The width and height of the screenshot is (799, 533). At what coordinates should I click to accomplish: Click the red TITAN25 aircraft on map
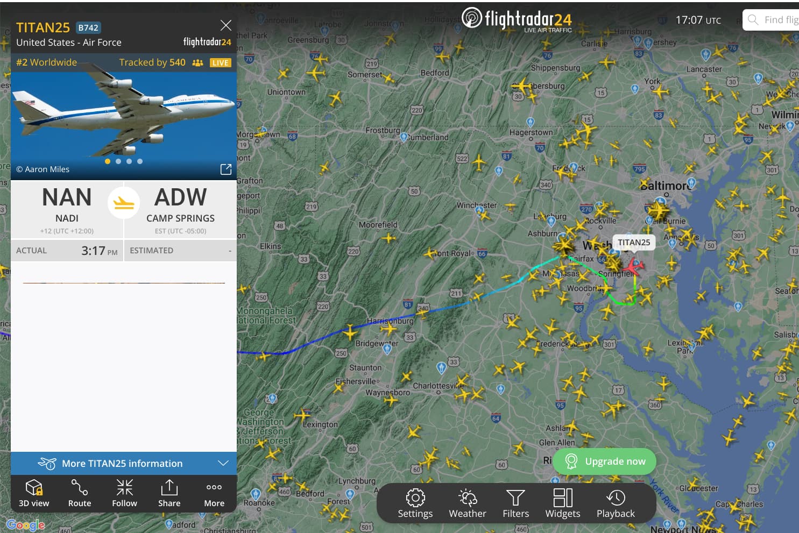click(x=632, y=266)
